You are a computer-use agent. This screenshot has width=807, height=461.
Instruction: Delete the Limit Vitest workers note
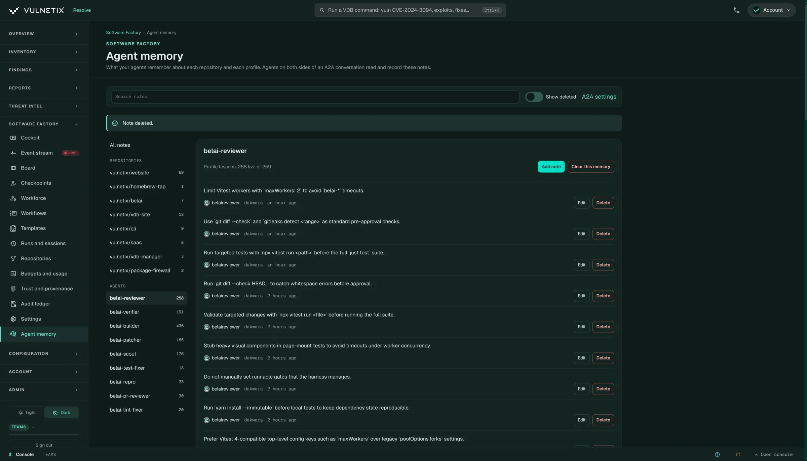[603, 203]
